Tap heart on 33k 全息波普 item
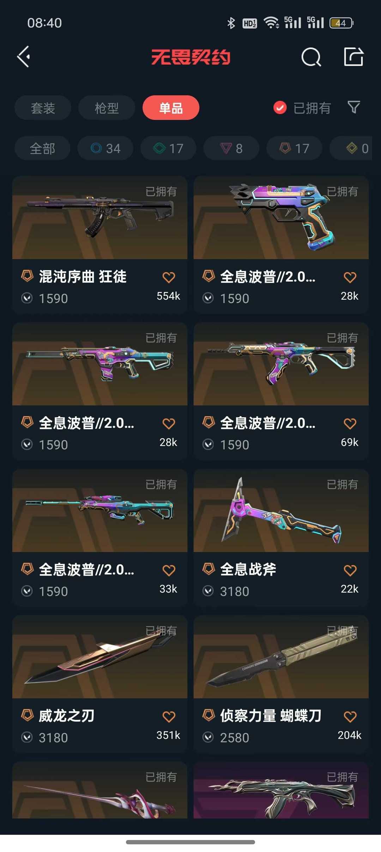Image resolution: width=381 pixels, height=852 pixels. click(169, 570)
